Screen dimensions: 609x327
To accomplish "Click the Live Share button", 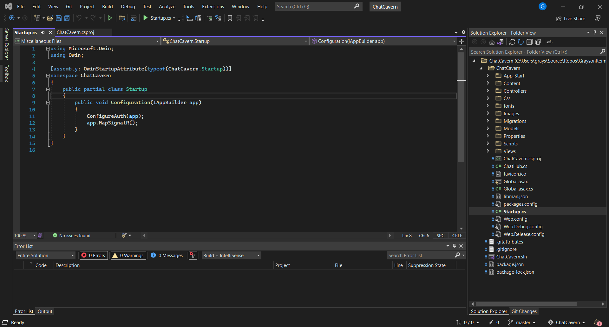I will (x=571, y=19).
